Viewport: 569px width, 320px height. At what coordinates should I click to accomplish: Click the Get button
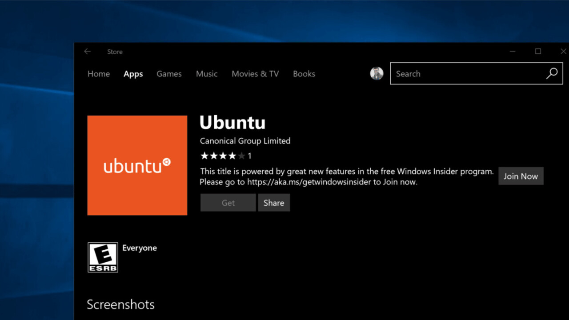tap(228, 203)
